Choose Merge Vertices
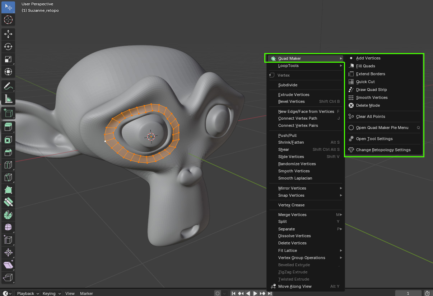This screenshot has width=433, height=296. click(306, 215)
